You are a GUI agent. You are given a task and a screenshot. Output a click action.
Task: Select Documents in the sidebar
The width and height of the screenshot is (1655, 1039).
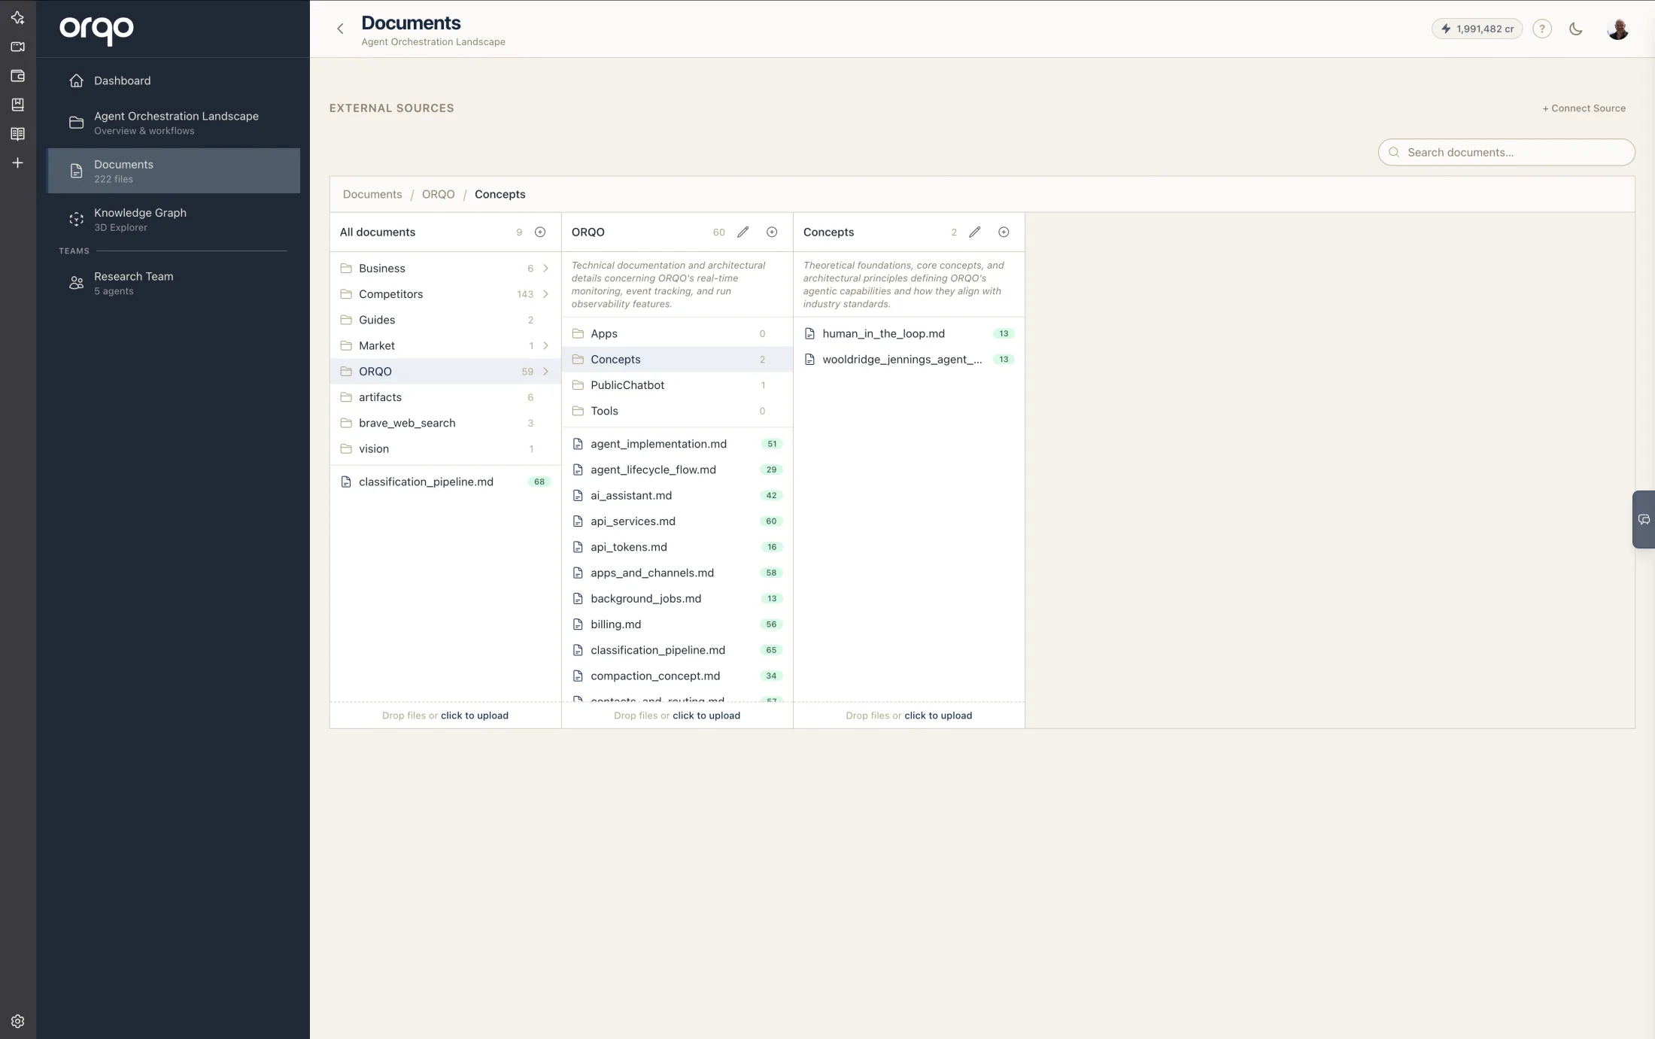[x=174, y=171]
